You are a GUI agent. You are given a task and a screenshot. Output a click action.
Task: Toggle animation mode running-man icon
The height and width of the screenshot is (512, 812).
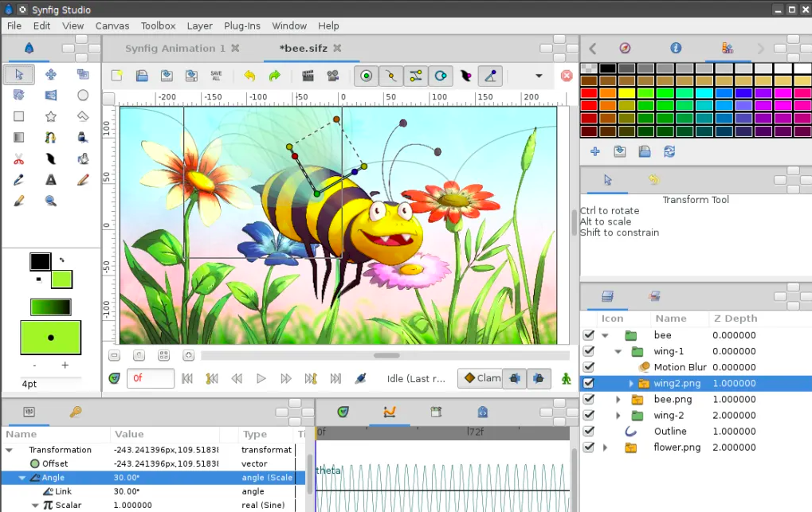[566, 378]
